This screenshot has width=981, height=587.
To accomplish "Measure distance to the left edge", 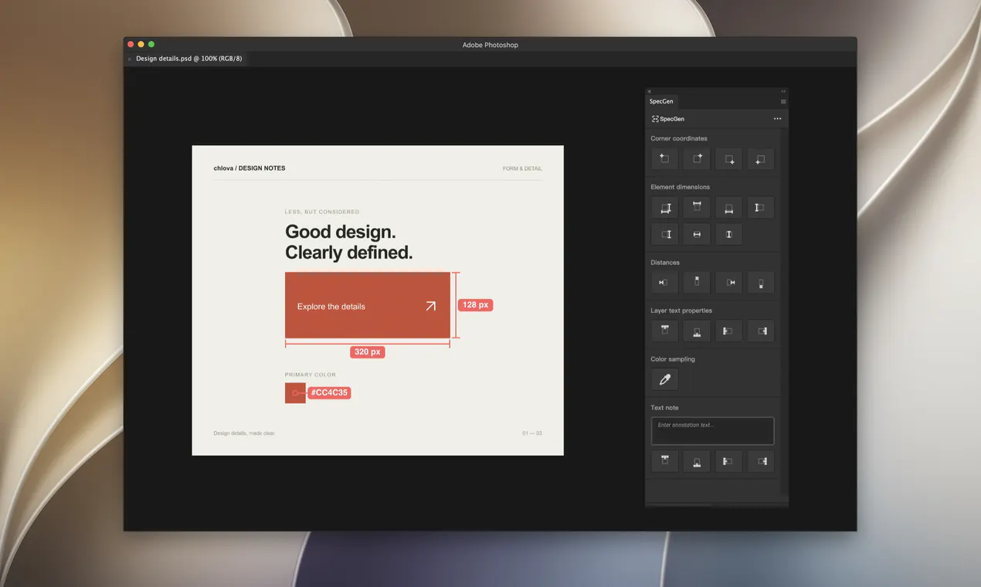I will 664,283.
